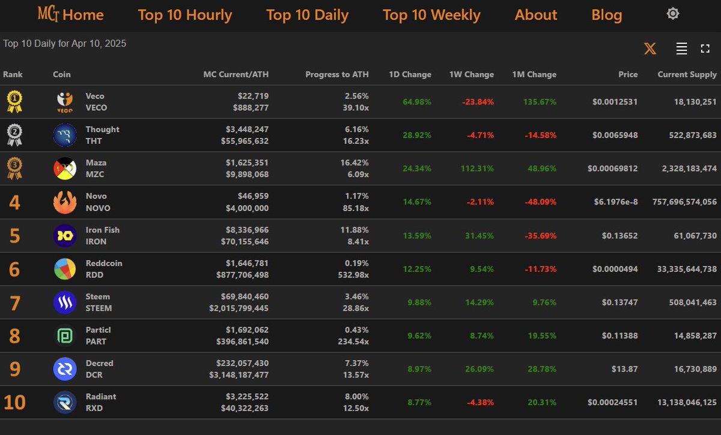Open the Veco coin name link

(x=95, y=96)
